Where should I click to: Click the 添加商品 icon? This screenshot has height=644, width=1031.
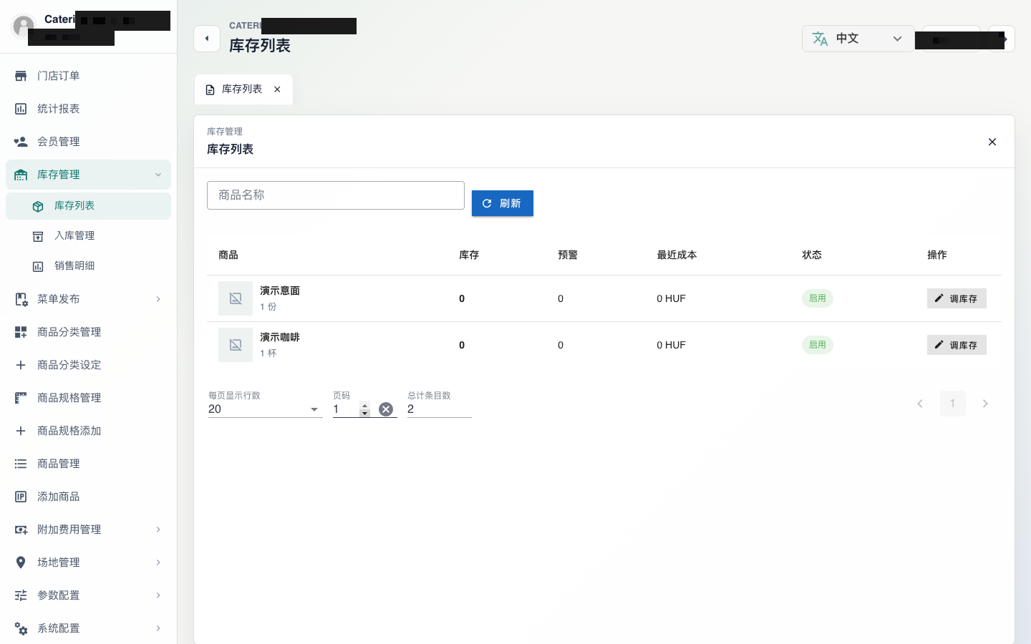point(21,497)
